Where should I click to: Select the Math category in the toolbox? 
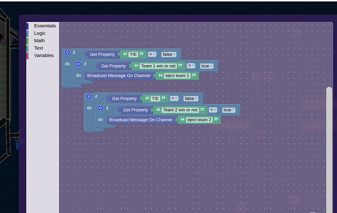pyautogui.click(x=39, y=41)
